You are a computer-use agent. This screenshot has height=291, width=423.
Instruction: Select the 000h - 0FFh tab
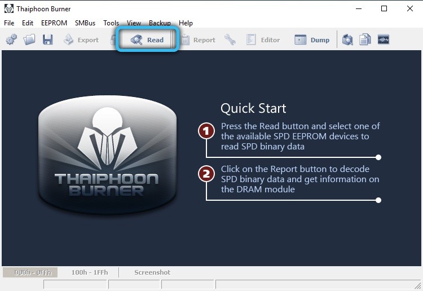[x=30, y=272]
